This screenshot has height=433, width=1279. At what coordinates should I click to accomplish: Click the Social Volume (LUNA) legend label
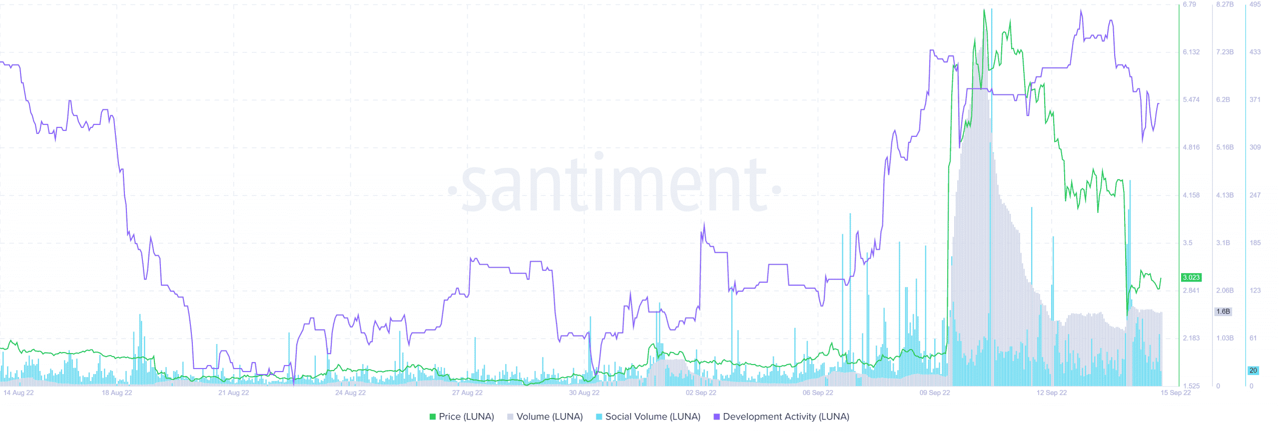click(x=652, y=417)
